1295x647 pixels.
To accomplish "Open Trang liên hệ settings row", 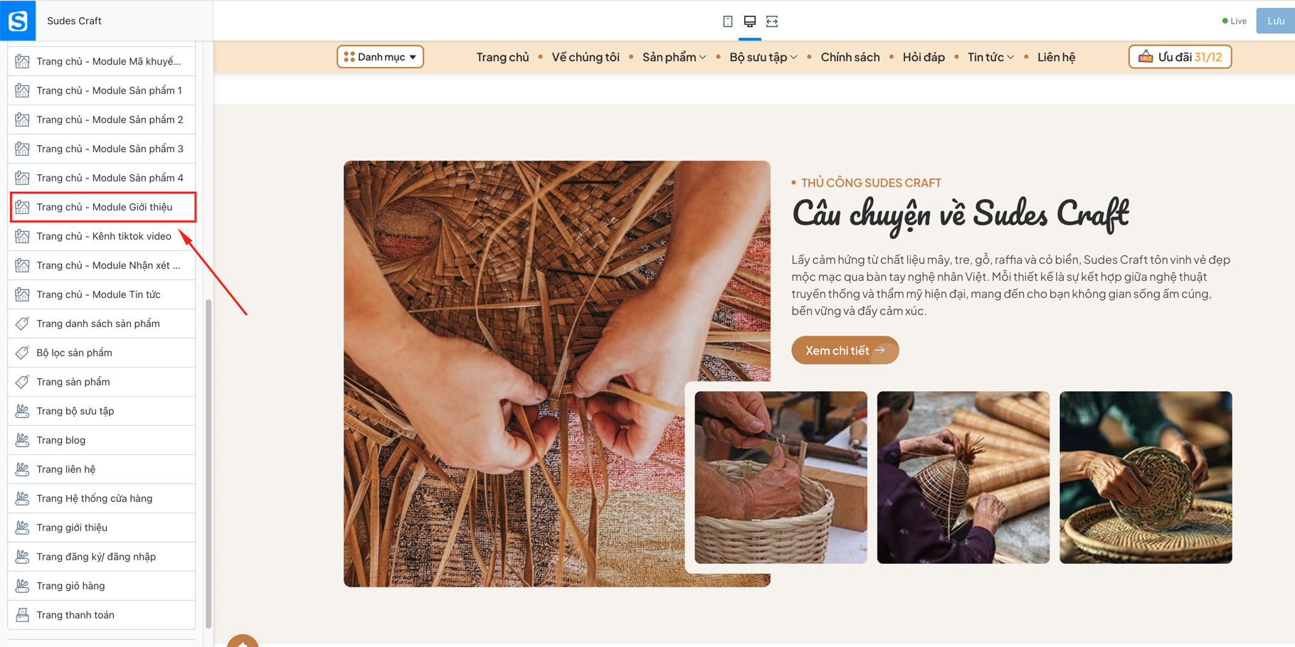I will coord(102,469).
